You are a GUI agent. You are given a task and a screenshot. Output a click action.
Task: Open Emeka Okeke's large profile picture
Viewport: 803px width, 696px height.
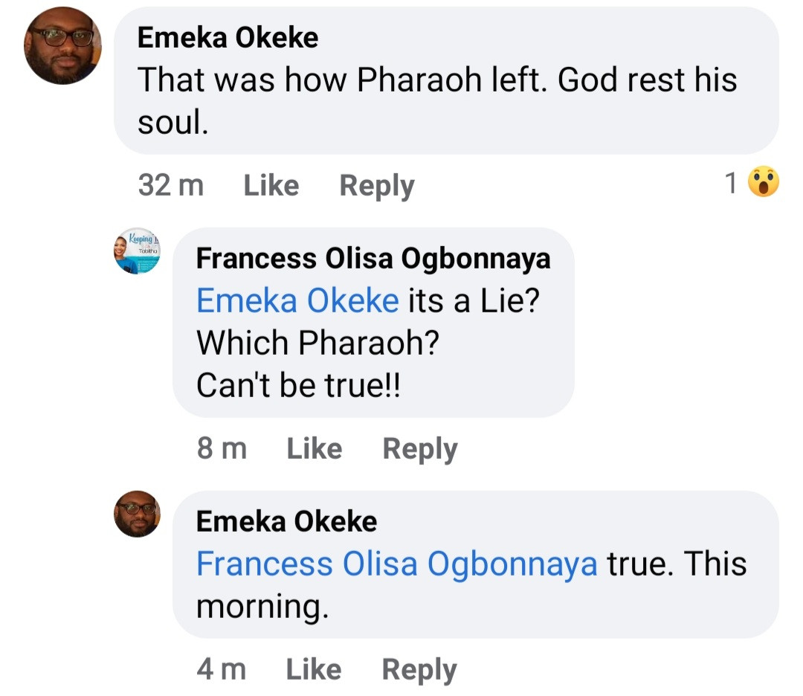coord(62,45)
